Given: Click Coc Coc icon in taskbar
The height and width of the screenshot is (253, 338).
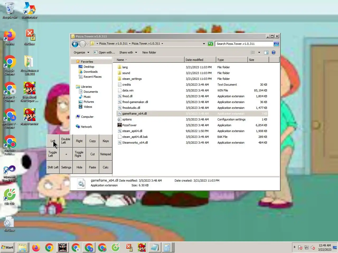Looking at the screenshot, I should (x=115, y=248).
